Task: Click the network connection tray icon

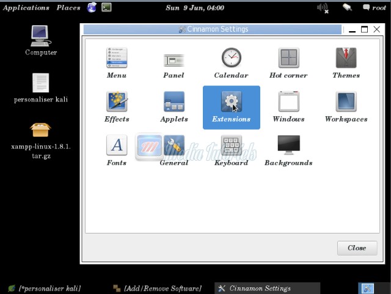Action: click(347, 7)
